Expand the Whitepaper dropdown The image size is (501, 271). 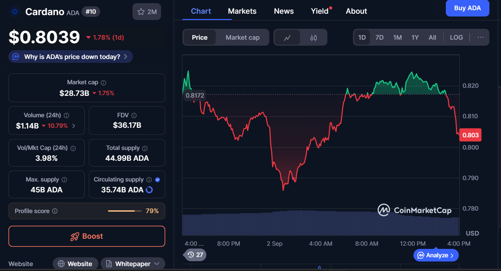point(157,264)
